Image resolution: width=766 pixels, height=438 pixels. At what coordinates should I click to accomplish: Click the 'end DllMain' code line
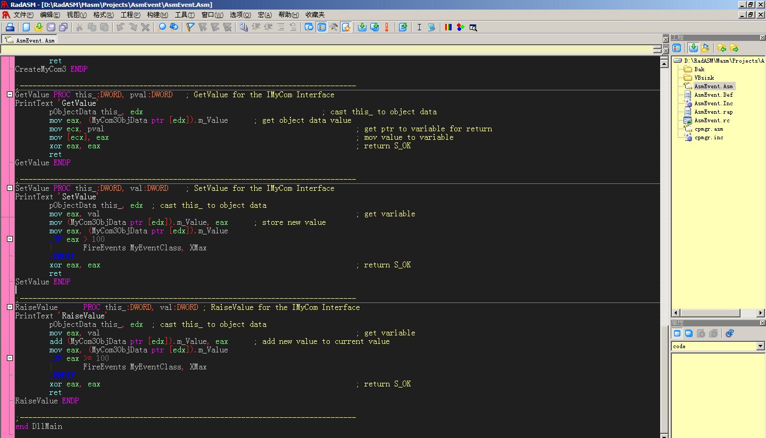tap(39, 426)
